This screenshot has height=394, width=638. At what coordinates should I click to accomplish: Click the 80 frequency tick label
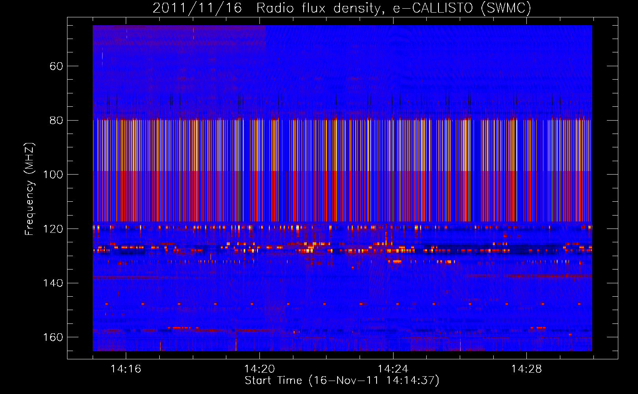click(56, 121)
